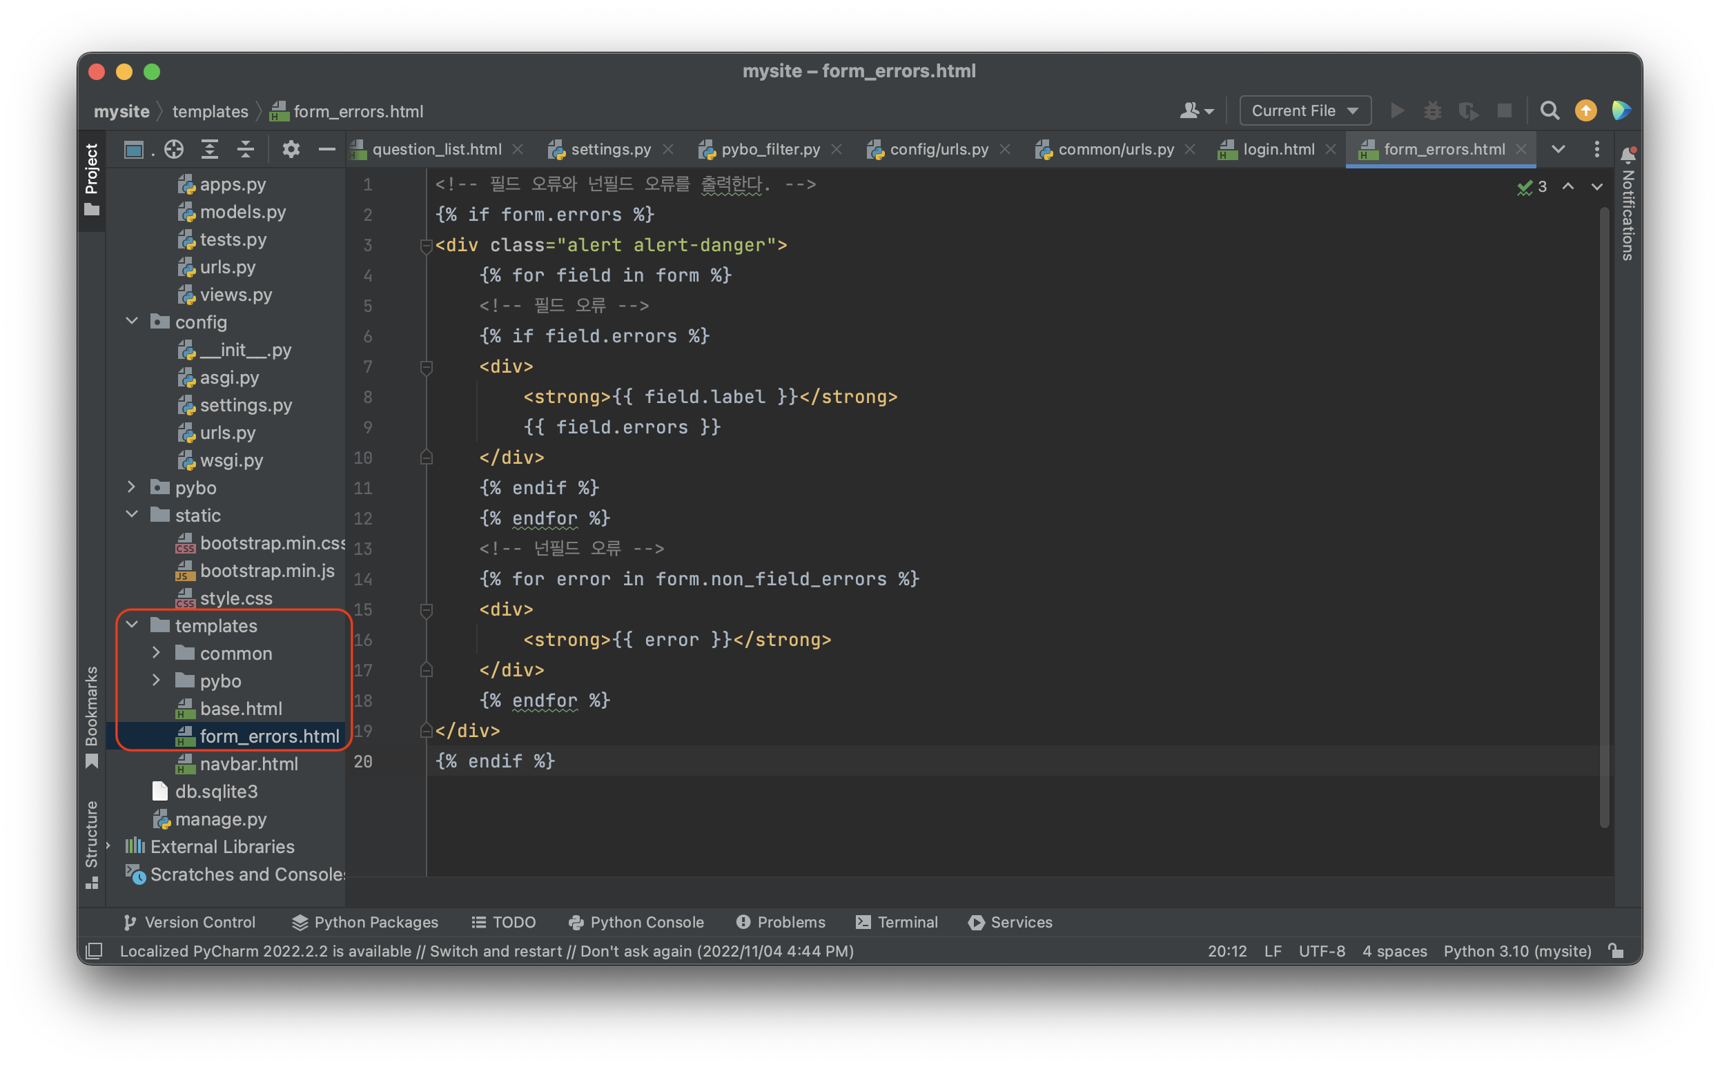Click Collapse All in project toolbar
The image size is (1720, 1067).
tap(245, 149)
